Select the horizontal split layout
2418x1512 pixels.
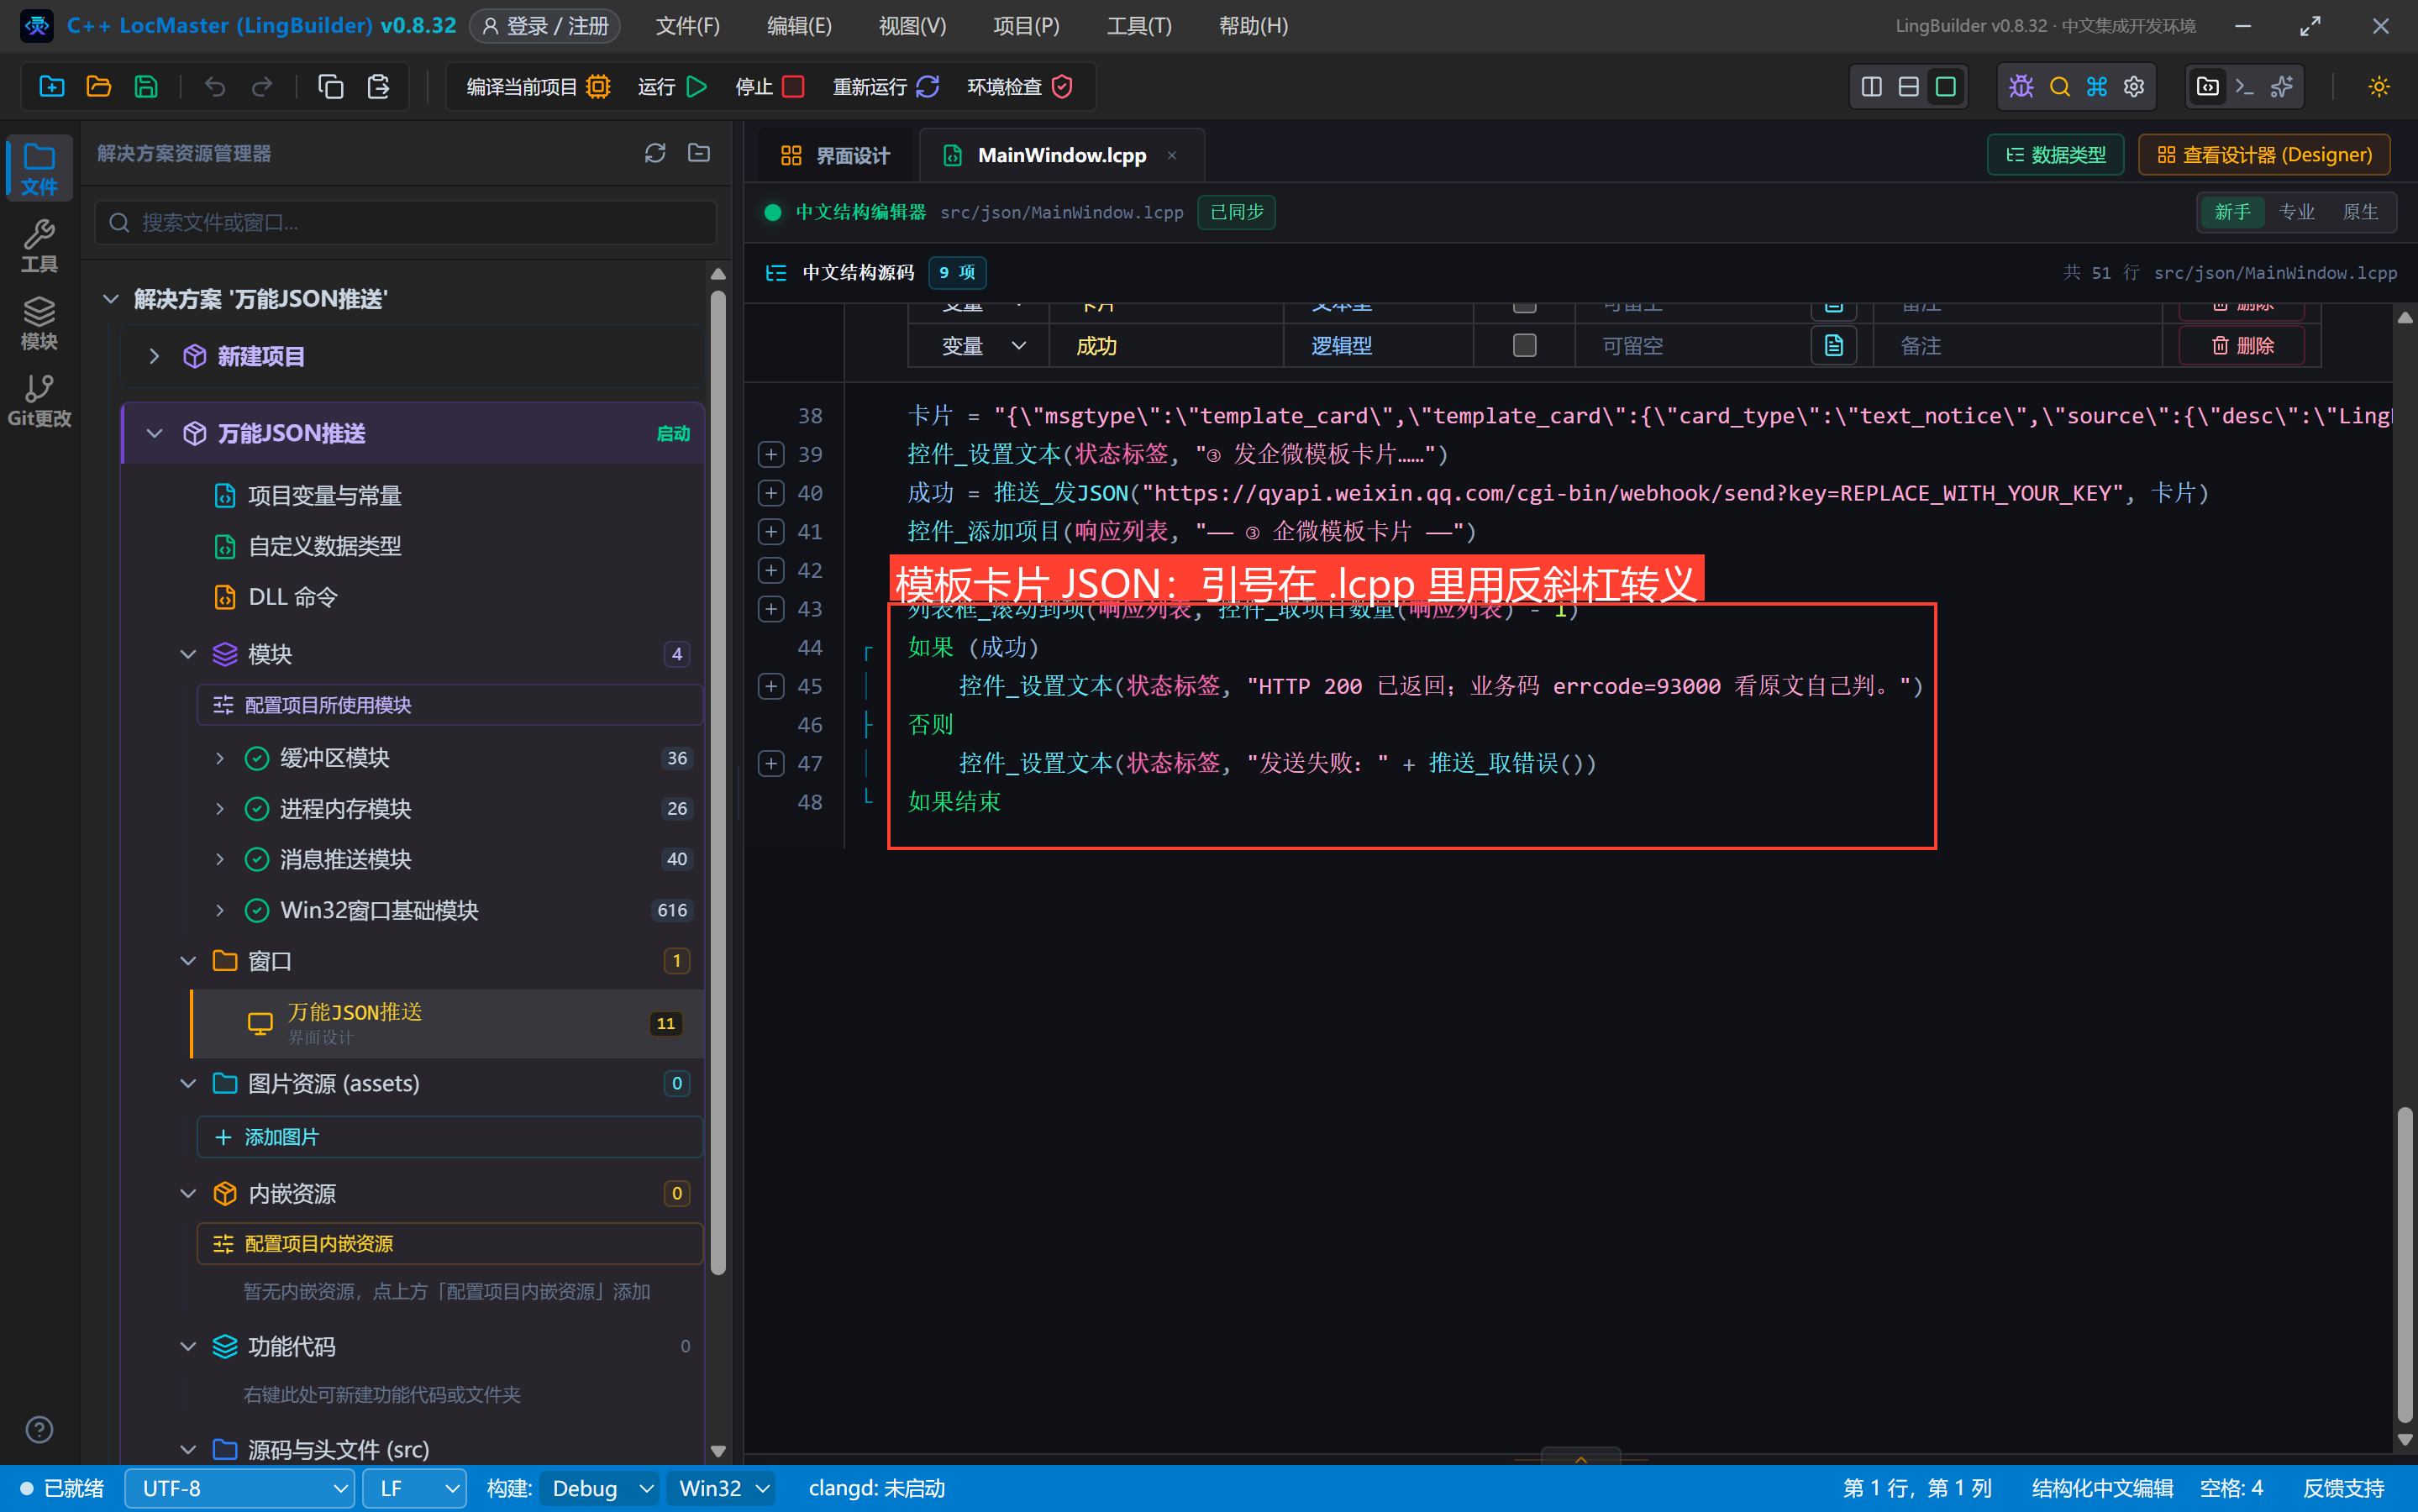pos(1908,87)
